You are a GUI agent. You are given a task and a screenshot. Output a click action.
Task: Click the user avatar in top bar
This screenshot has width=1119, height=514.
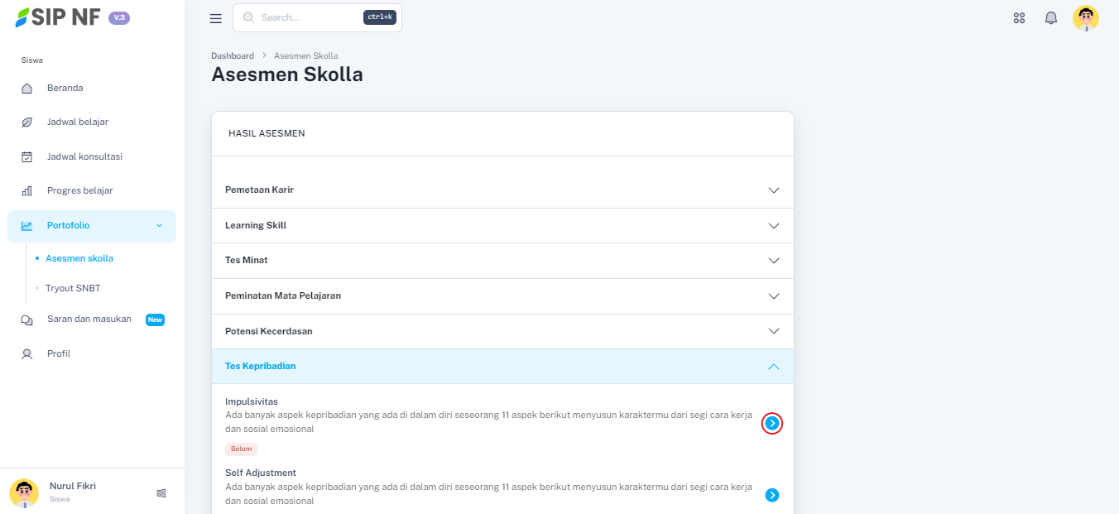click(x=1085, y=18)
